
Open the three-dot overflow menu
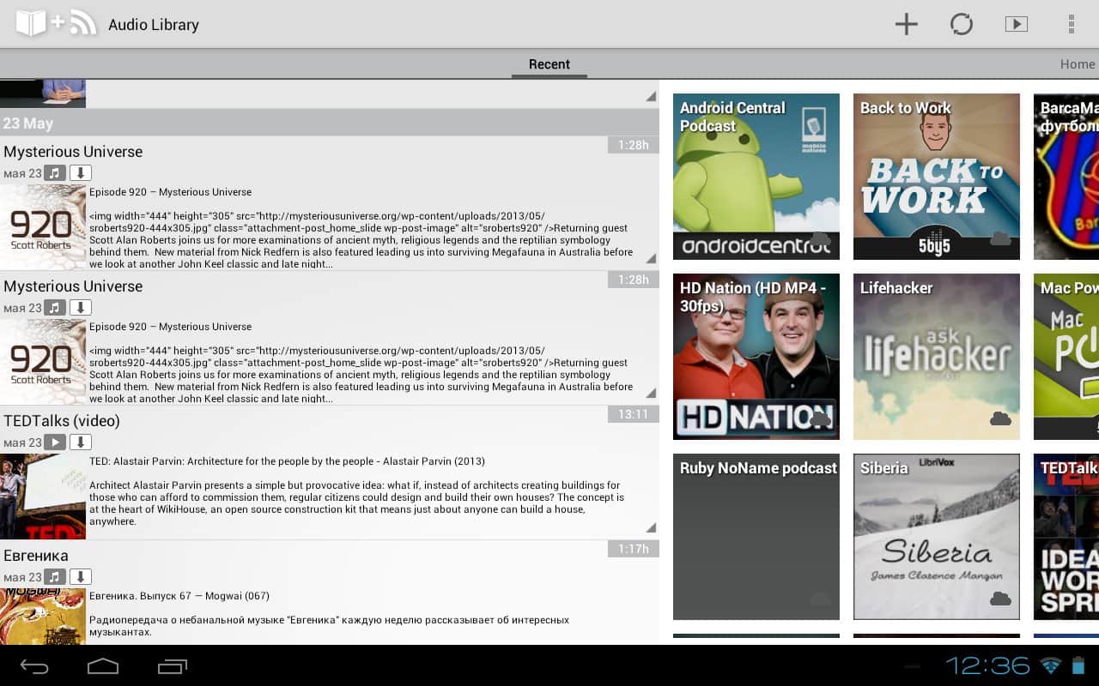pos(1071,24)
